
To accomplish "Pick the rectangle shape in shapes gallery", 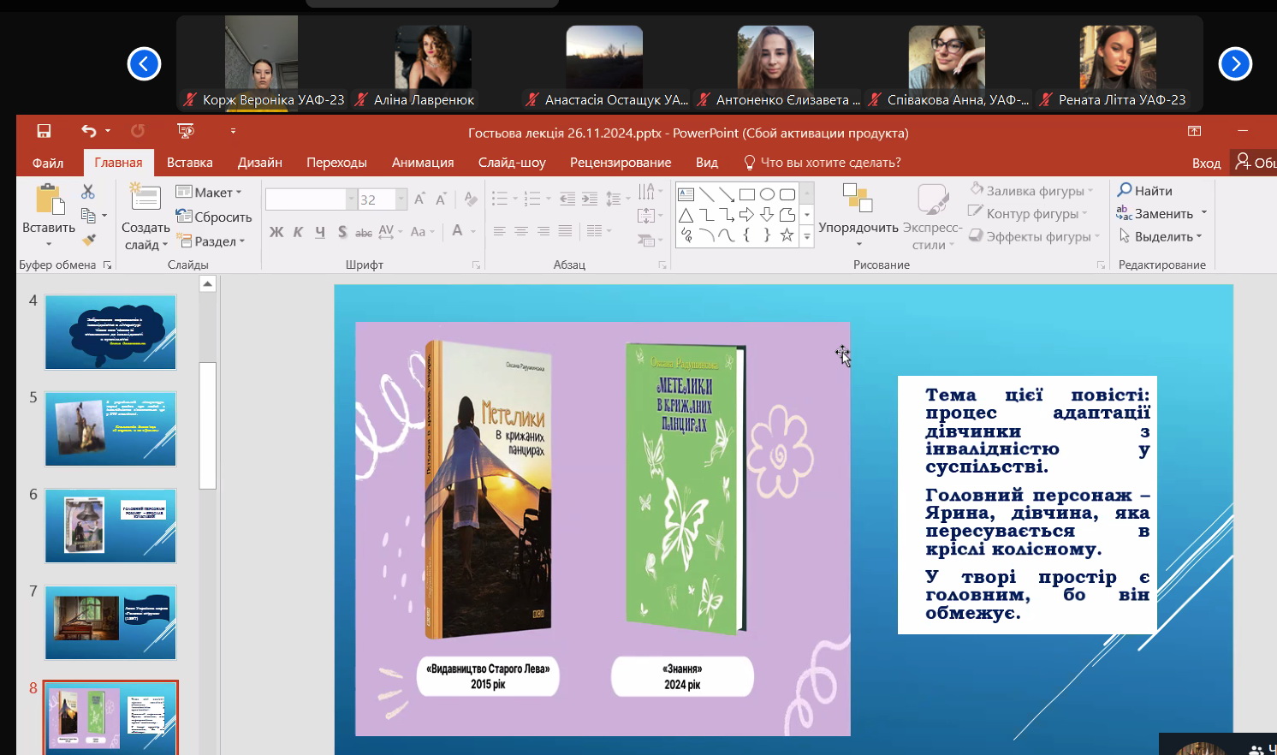I will tap(746, 194).
